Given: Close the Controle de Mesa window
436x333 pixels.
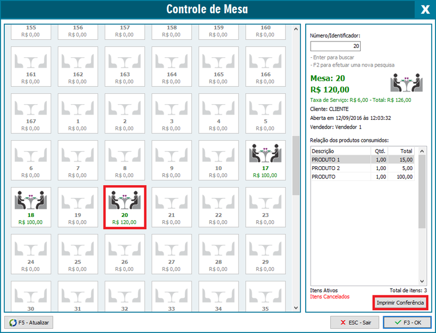Looking at the screenshot, I should coord(425,9).
